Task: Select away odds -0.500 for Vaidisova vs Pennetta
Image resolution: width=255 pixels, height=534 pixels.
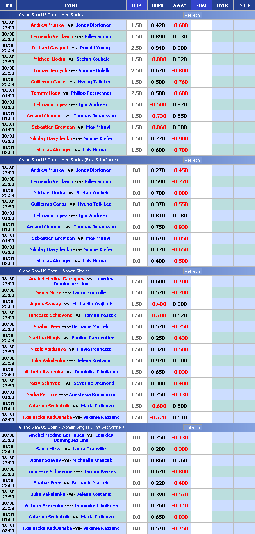Action: pos(180,349)
